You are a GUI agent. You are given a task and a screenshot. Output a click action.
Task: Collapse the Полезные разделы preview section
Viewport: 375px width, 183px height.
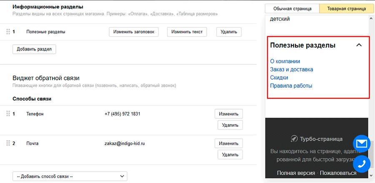359,45
